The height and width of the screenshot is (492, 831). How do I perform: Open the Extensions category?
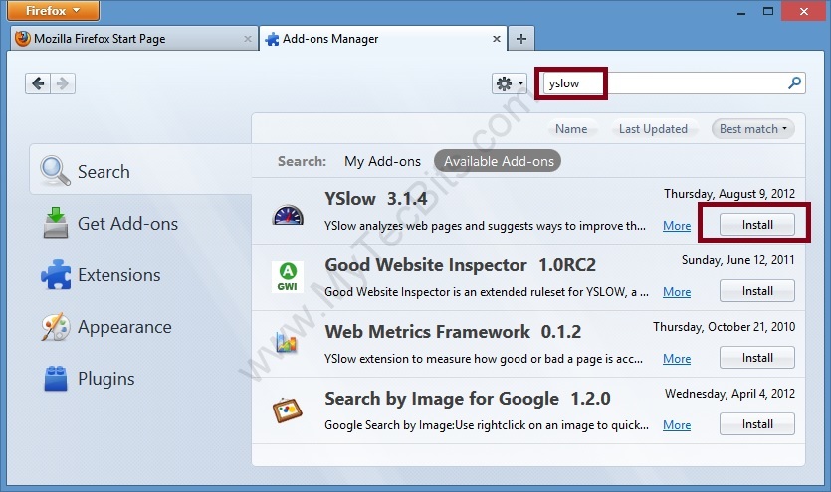140,275
